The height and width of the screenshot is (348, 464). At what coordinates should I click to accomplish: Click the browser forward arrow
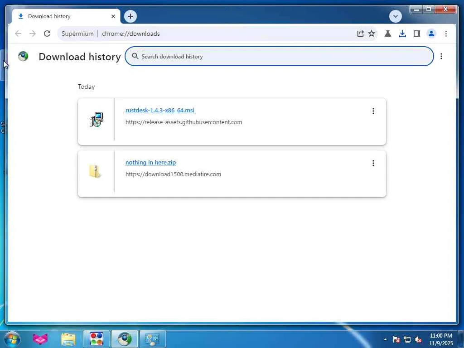pyautogui.click(x=33, y=34)
